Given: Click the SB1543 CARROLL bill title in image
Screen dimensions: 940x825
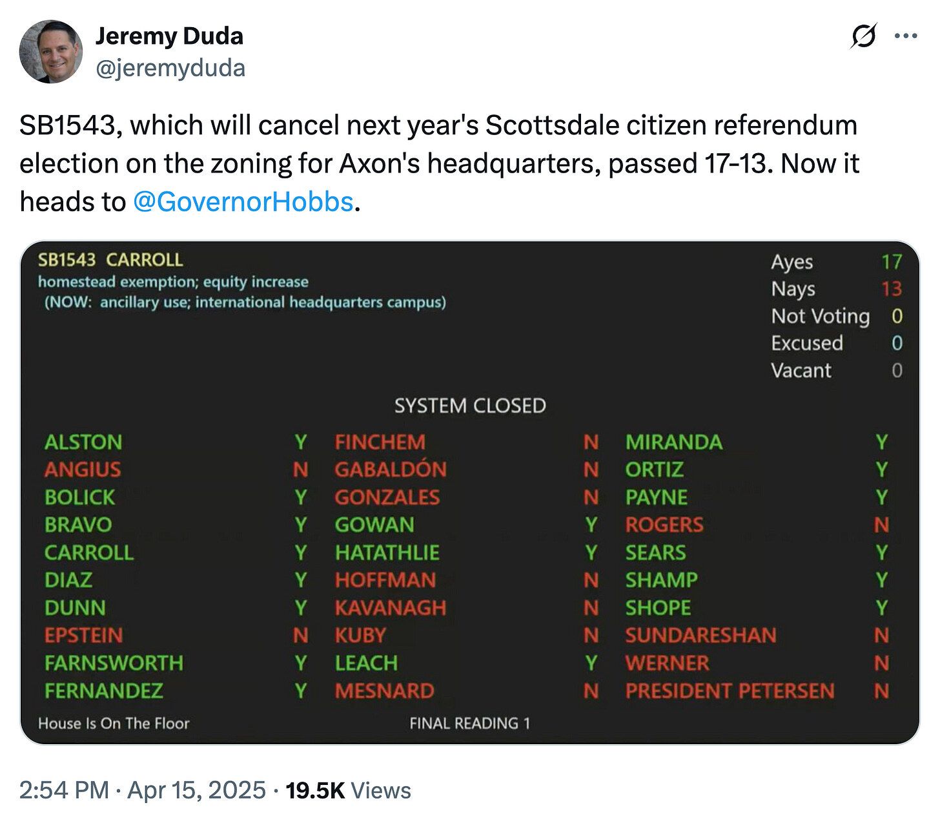Looking at the screenshot, I should (x=110, y=260).
